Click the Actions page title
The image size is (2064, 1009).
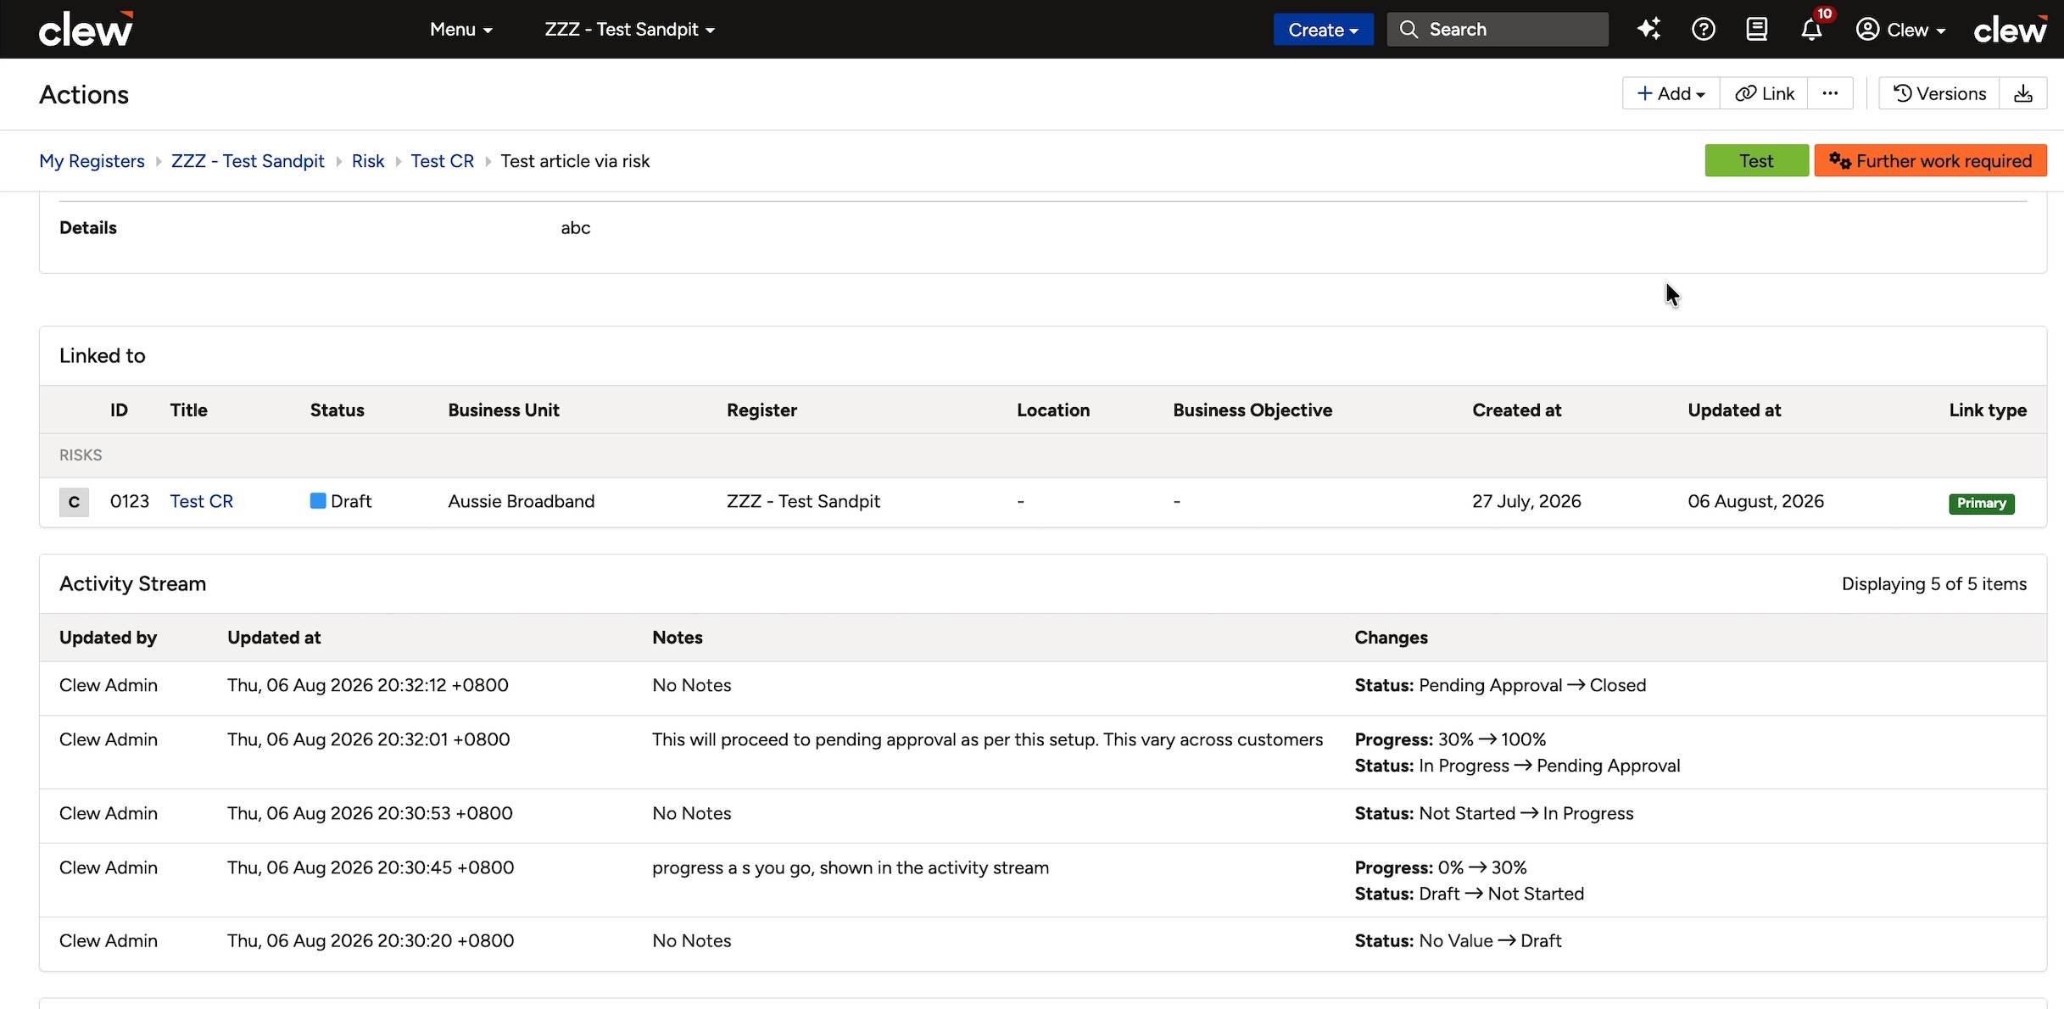pyautogui.click(x=84, y=95)
